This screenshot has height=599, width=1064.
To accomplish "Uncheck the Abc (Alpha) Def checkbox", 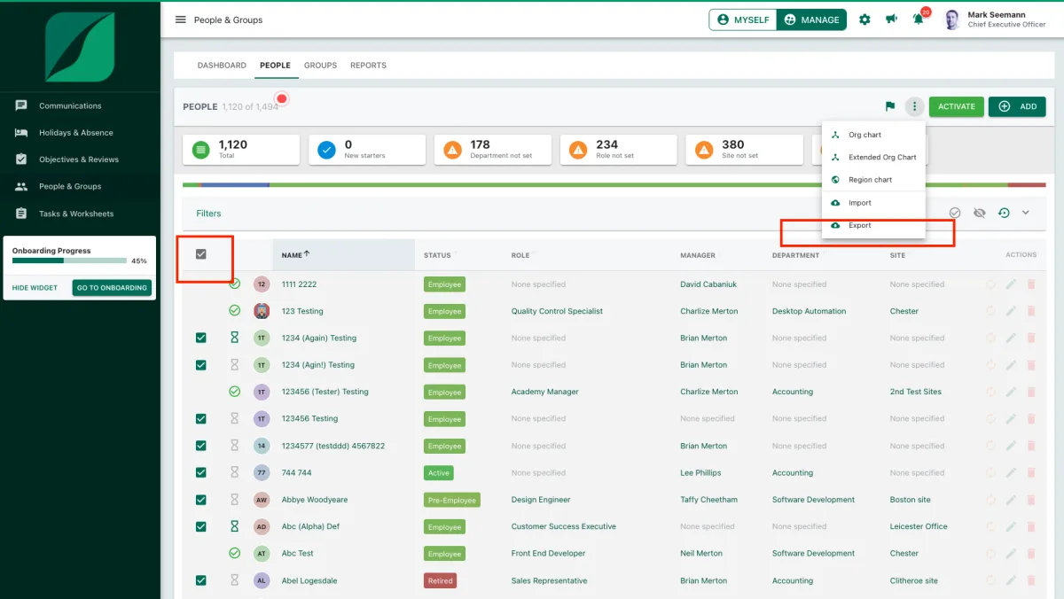I will (200, 526).
